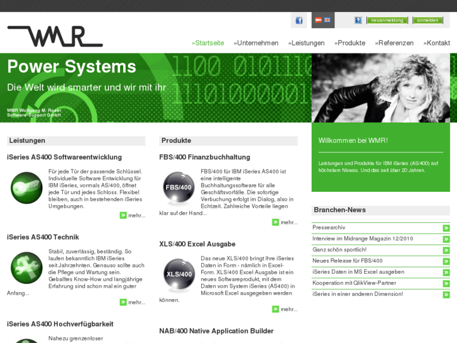Open the Startseite menu item
The image size is (457, 343).
point(208,43)
